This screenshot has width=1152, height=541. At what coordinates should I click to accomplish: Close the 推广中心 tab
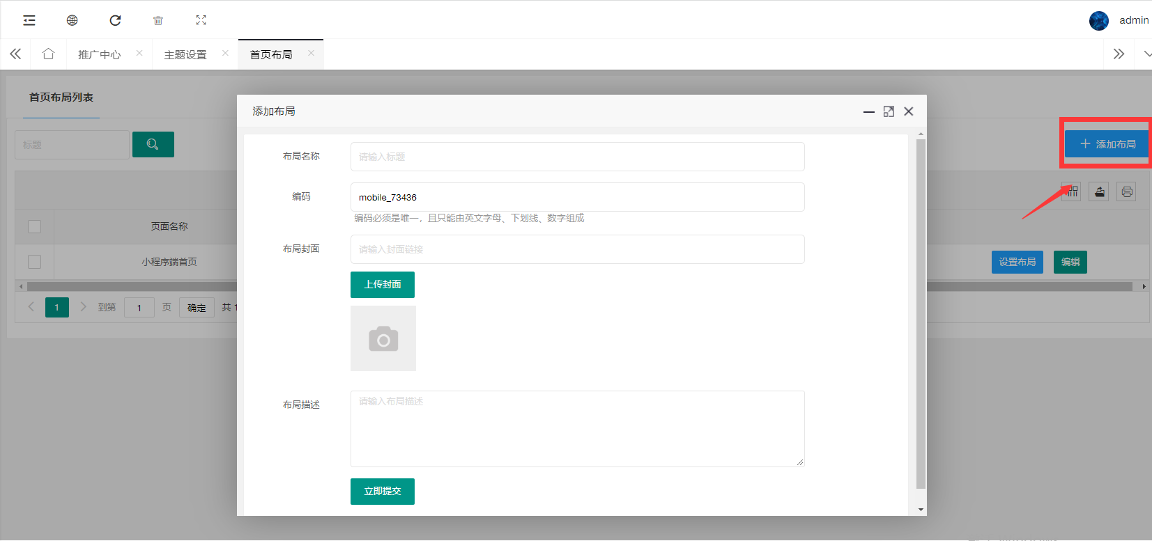pos(139,53)
